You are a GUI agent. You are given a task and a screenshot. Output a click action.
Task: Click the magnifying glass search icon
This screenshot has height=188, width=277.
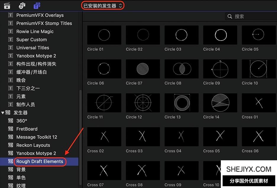click(x=230, y=17)
